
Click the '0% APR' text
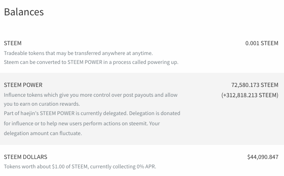tap(146, 167)
